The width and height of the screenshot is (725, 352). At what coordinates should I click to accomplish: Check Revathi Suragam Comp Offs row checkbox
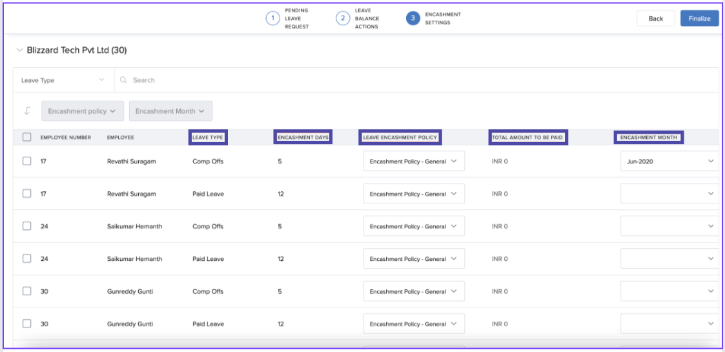(26, 161)
